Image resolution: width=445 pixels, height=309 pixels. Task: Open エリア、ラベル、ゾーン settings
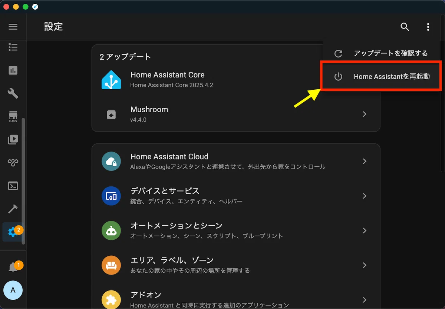(236, 265)
